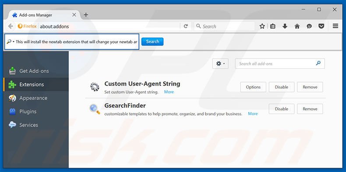Viewport: 346px width, 172px height.
Task: Go to home page icon
Action: coord(297,26)
